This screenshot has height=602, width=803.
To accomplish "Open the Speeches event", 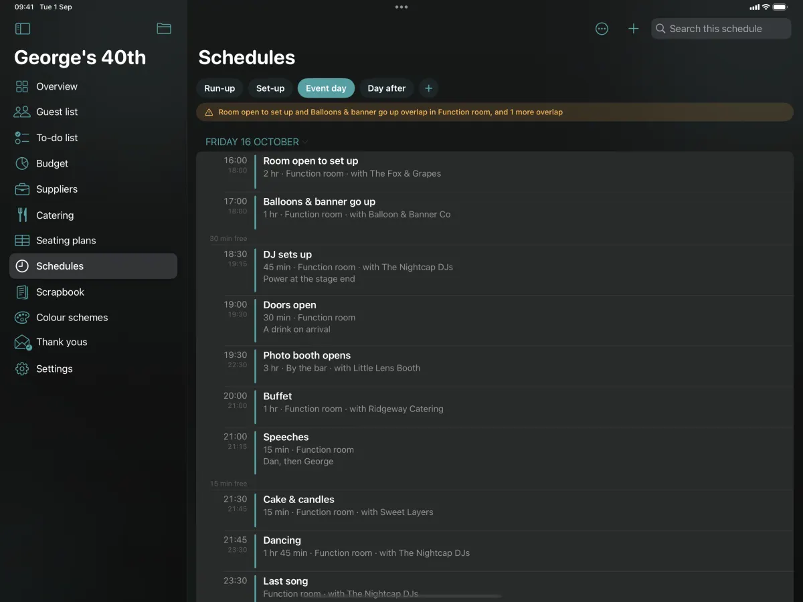I will coord(495,452).
